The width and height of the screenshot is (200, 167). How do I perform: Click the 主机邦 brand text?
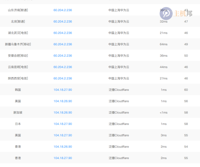click(x=183, y=13)
